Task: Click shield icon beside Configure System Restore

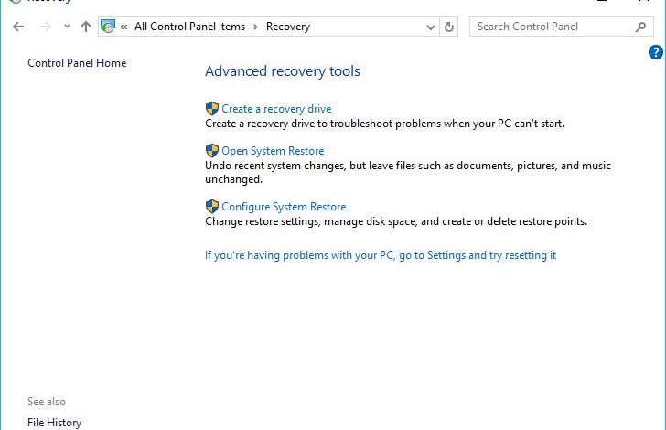Action: click(x=211, y=207)
